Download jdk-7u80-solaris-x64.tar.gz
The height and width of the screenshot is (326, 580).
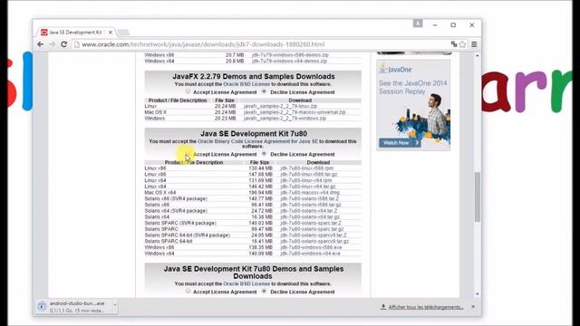point(310,217)
